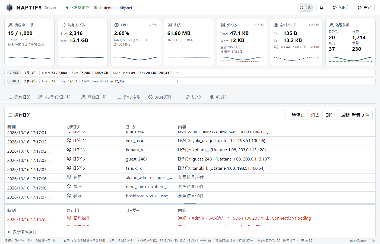The height and width of the screenshot is (244, 380).
Task: Click the red 管理操作 category icon
Action: pos(69,218)
